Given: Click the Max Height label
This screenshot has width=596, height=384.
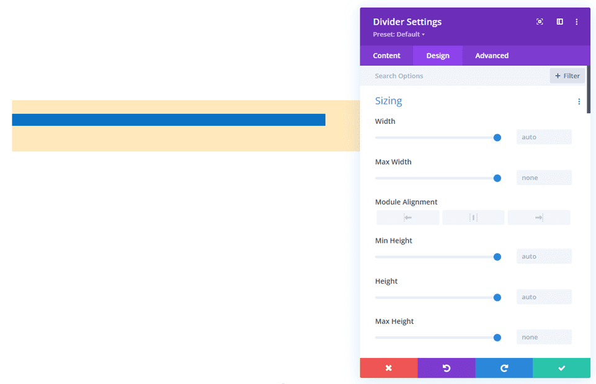Looking at the screenshot, I should 394,321.
